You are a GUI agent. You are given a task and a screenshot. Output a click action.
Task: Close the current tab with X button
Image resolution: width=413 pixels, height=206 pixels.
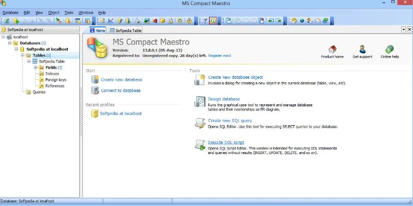409,30
